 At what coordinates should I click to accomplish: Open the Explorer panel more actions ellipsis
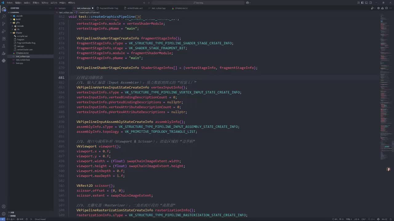pyautogui.click(x=51, y=8)
